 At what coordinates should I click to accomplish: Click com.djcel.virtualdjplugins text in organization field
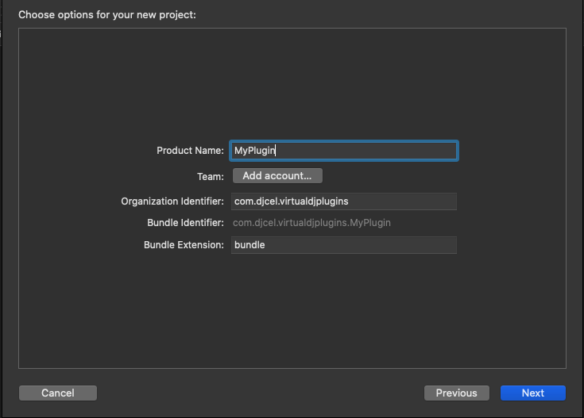(x=292, y=201)
